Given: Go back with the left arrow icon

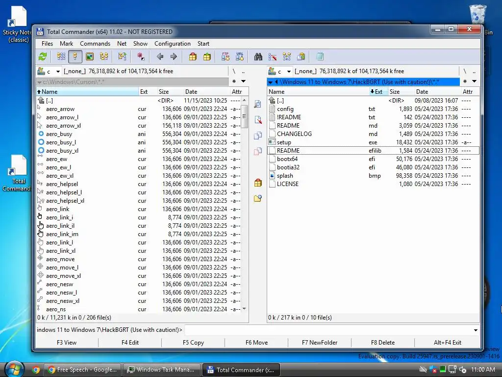Looking at the screenshot, I should [160, 57].
